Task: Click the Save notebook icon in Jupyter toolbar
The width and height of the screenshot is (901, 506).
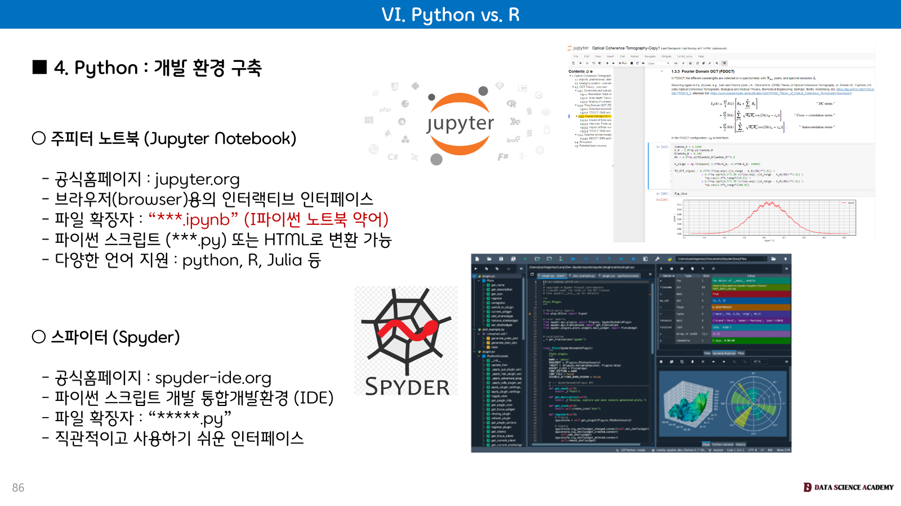Action: (x=573, y=63)
